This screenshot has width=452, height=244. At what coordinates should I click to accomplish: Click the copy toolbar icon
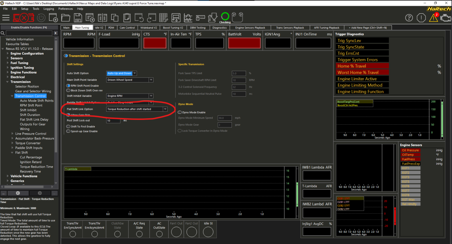coord(115,18)
